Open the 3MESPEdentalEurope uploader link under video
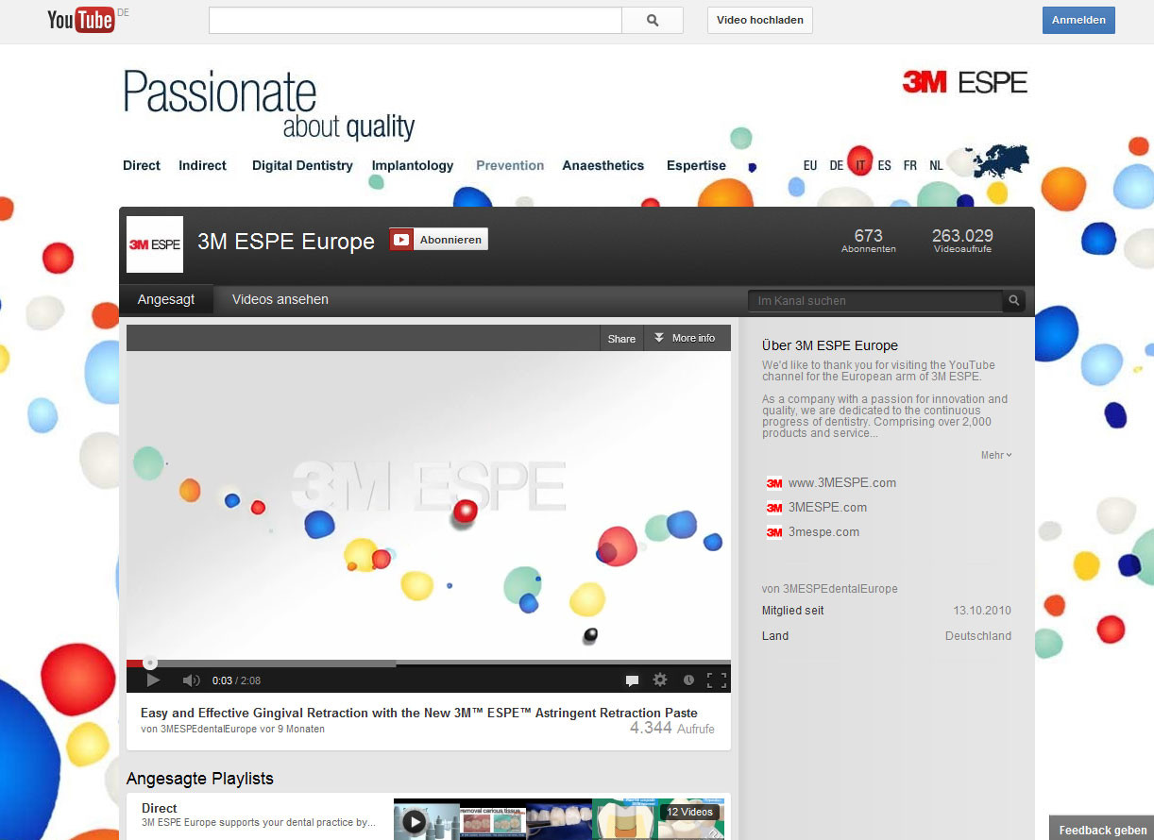Viewport: 1154px width, 840px height. tap(209, 730)
